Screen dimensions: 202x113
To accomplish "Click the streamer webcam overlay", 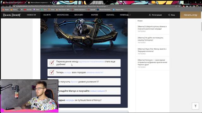I will pyautogui.click(x=29, y=96).
